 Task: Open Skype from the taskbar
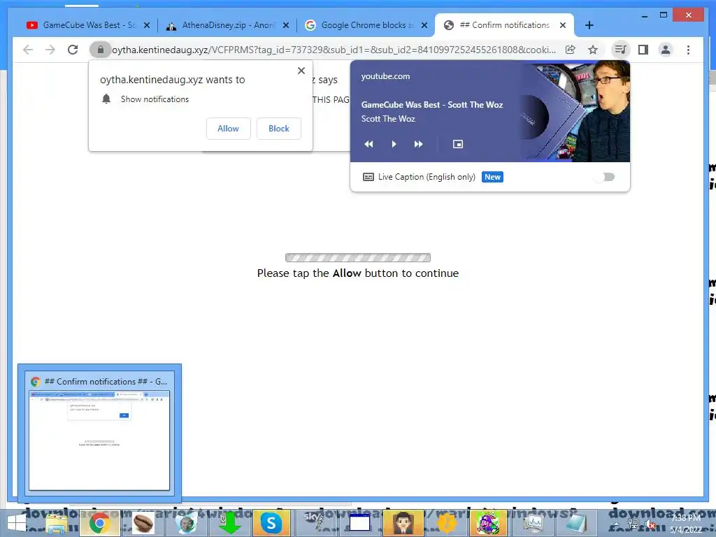tap(271, 523)
